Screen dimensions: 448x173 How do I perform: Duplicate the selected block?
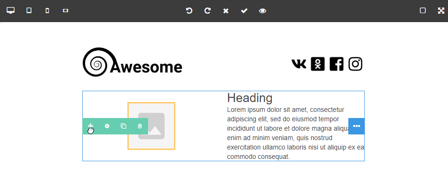click(124, 126)
